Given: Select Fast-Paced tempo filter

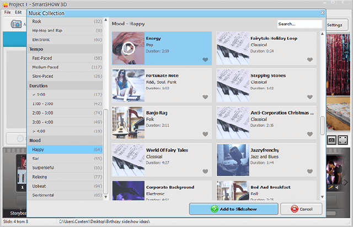Looking at the screenshot, I should tap(65, 58).
